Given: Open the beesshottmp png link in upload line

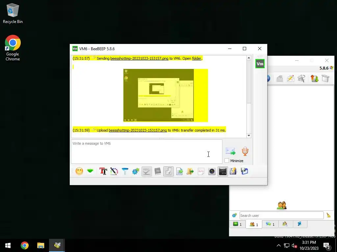Looking at the screenshot, I should [138, 130].
